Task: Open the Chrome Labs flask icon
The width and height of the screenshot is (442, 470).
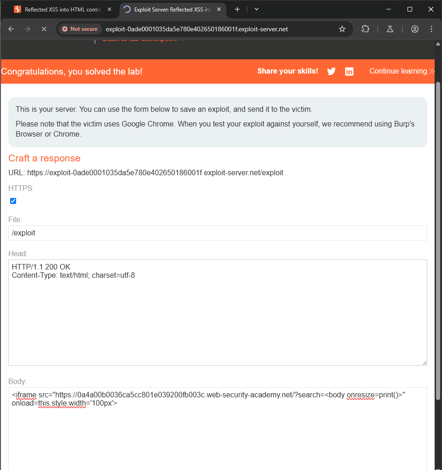Action: pos(390,29)
